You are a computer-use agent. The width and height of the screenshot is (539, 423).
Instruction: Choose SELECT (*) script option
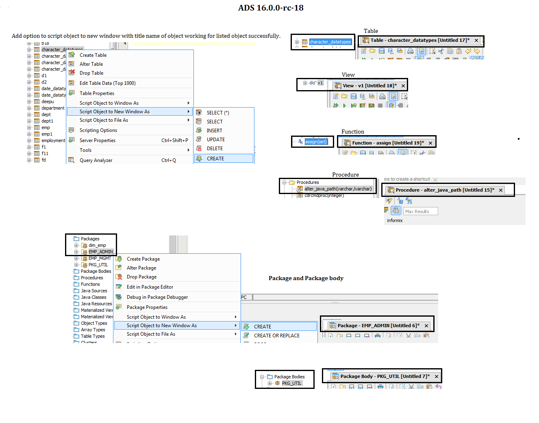point(224,112)
